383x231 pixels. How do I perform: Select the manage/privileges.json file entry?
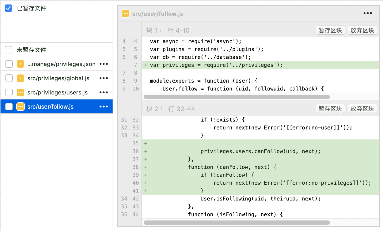point(61,64)
